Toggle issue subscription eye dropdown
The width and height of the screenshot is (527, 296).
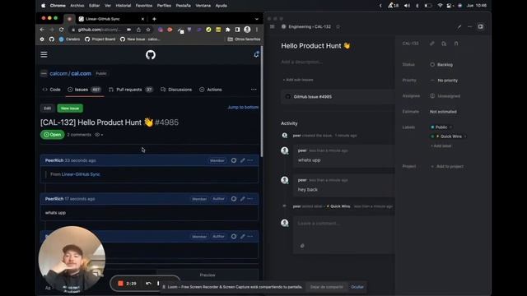pos(99,135)
